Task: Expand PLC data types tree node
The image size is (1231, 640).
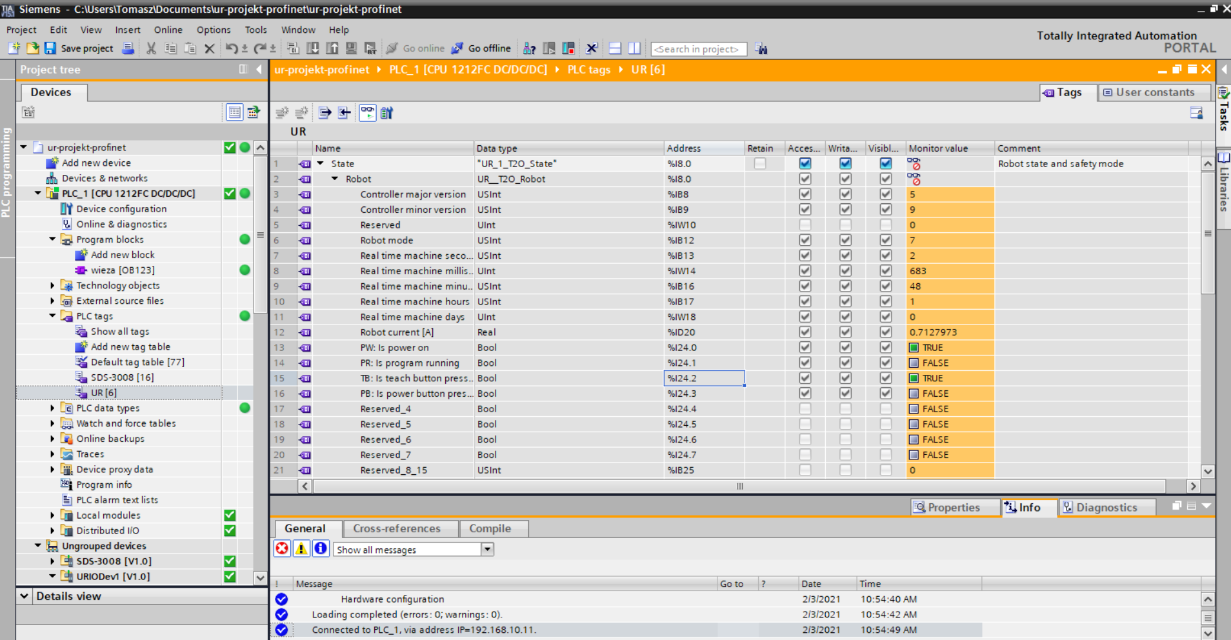Action: (x=52, y=408)
